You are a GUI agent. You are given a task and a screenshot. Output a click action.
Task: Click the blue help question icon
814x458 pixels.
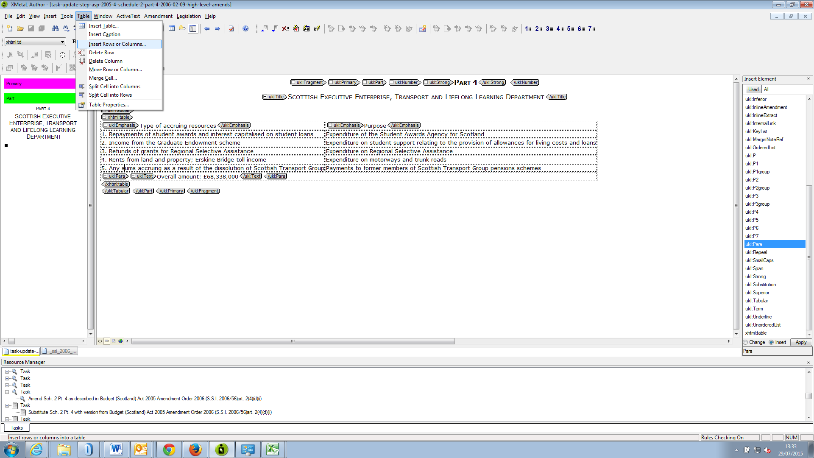[x=245, y=28]
